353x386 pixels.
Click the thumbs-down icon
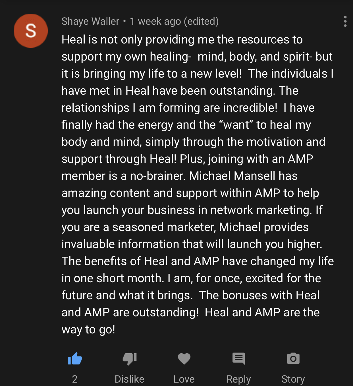tap(130, 359)
